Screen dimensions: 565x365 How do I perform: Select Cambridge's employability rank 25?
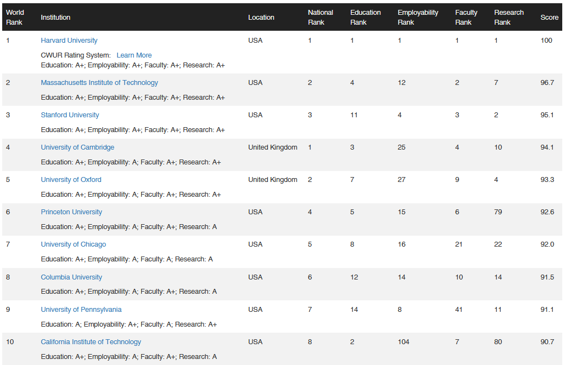402,147
